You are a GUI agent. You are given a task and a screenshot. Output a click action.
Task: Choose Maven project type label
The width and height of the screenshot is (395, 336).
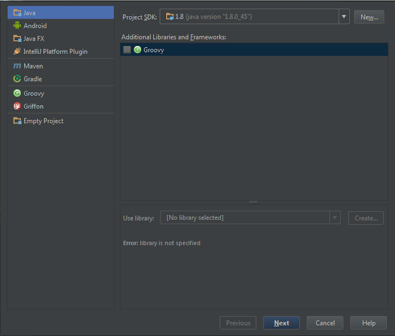(x=33, y=66)
